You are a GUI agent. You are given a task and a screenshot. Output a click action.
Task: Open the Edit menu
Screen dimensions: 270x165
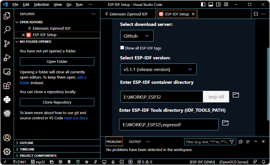coord(26,5)
